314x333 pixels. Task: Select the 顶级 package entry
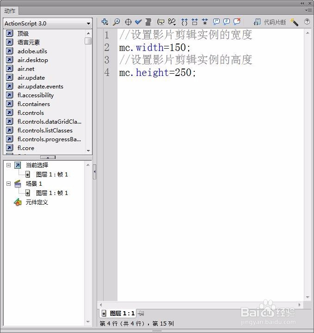tap(23, 33)
